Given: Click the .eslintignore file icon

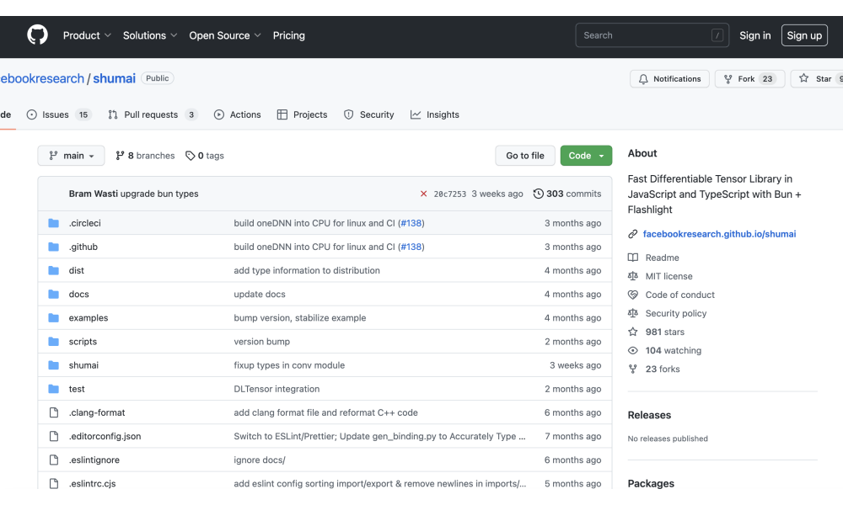Looking at the screenshot, I should 54,460.
